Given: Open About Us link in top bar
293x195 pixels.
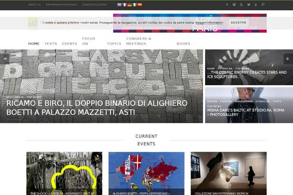Looking at the screenshot, I should (x=35, y=5).
